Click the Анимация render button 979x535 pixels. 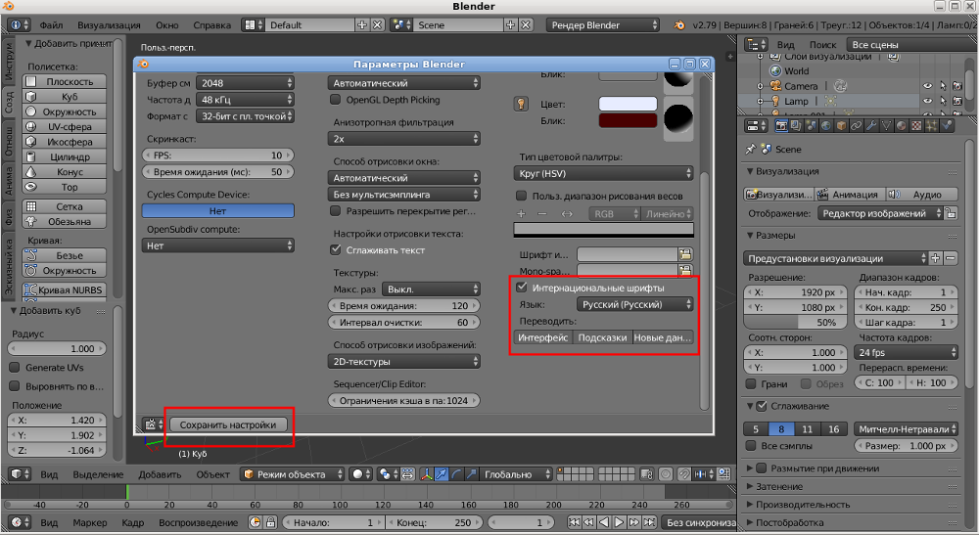850,195
